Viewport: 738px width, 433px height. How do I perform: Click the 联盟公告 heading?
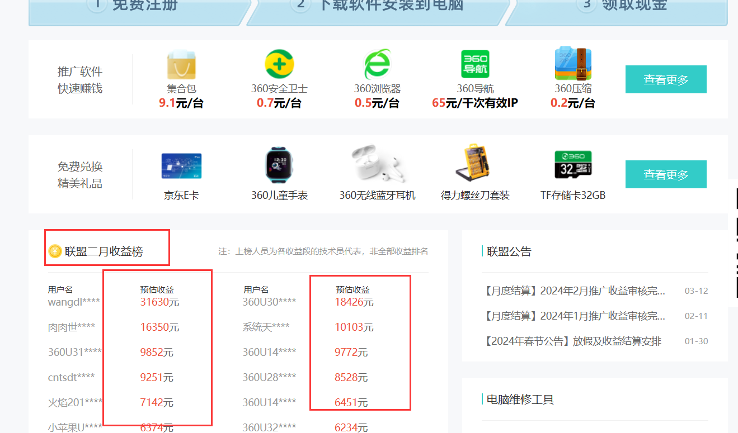point(509,251)
